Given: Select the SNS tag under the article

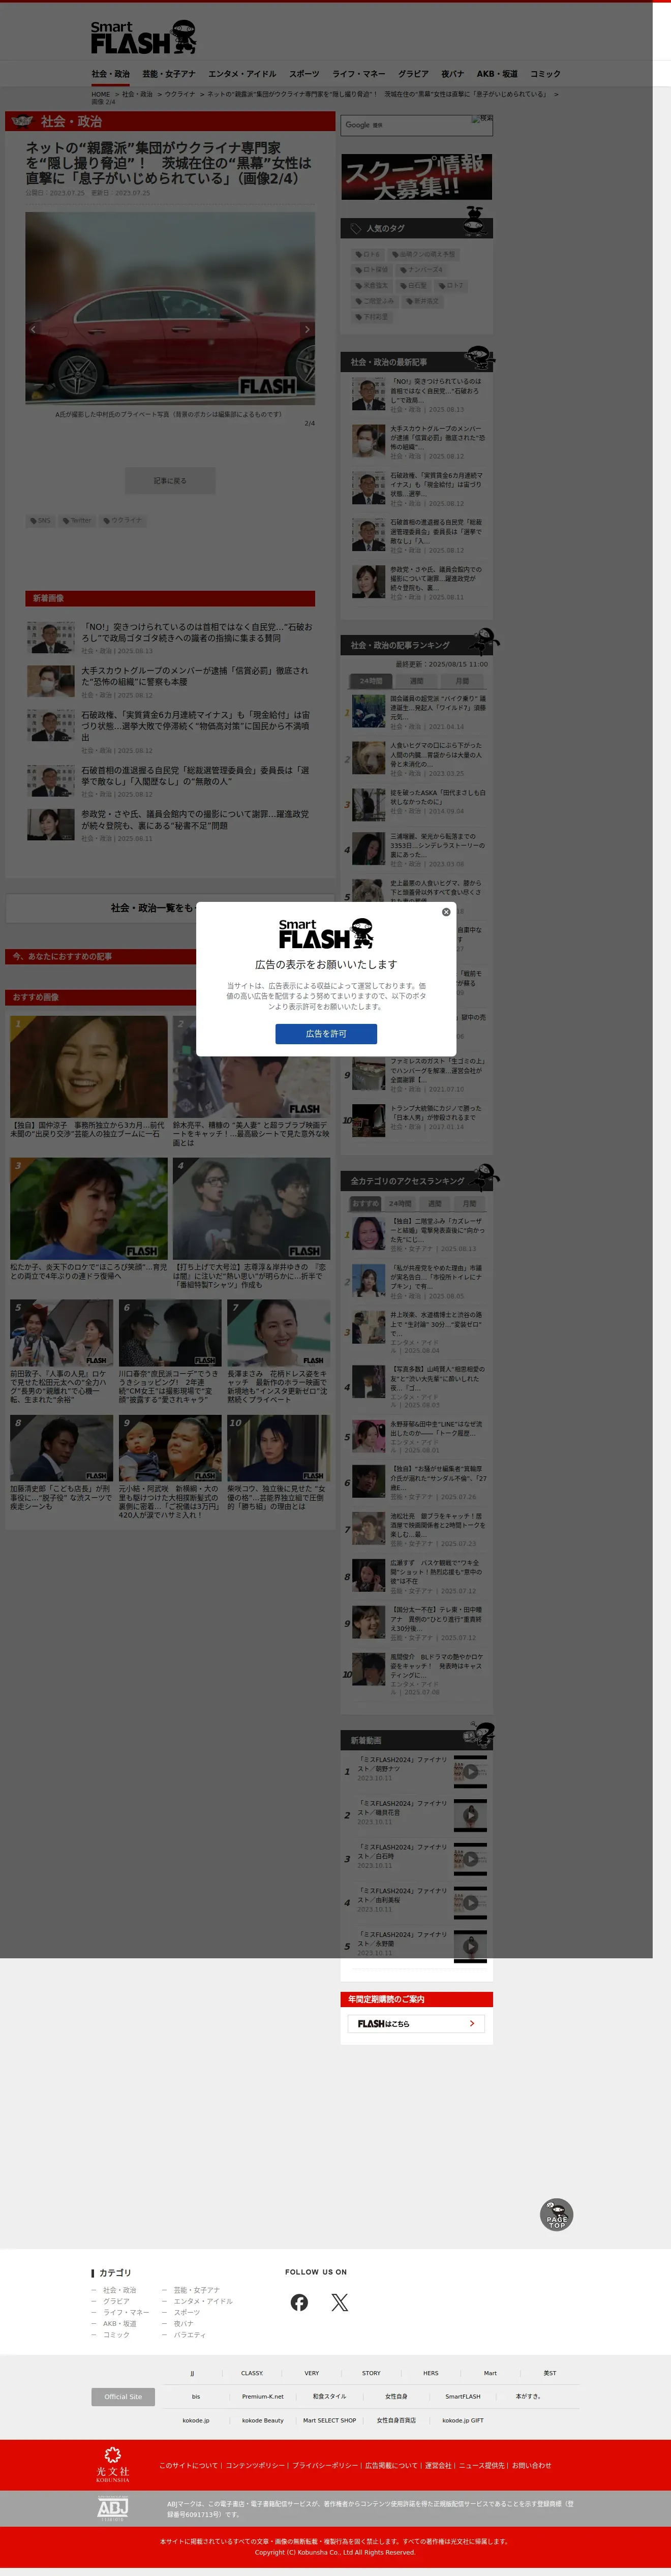Looking at the screenshot, I should [x=41, y=521].
